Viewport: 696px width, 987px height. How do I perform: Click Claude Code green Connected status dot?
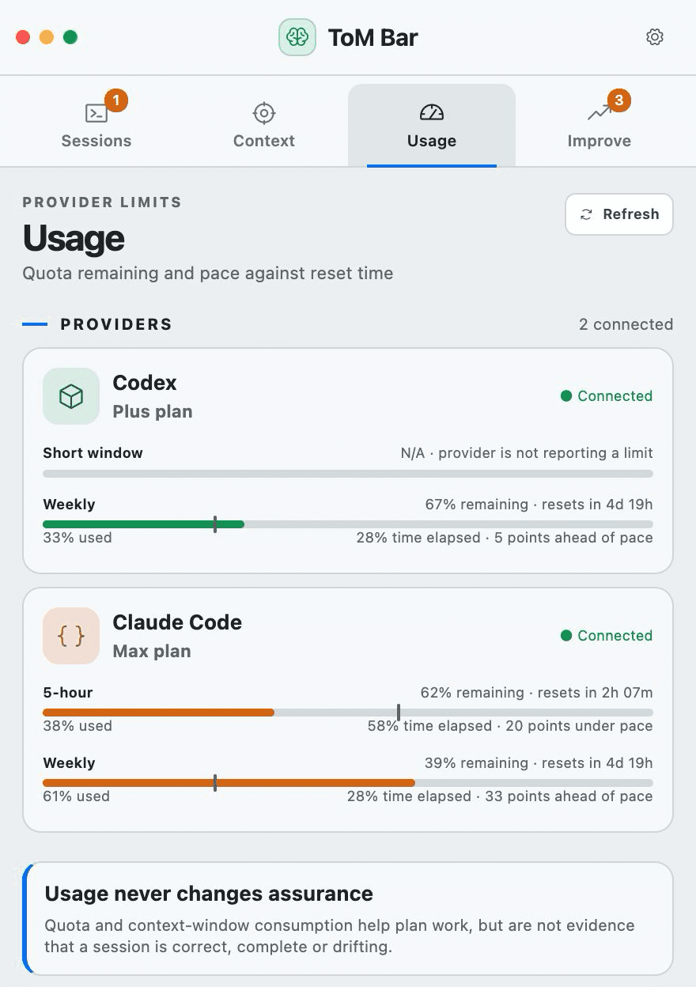[566, 636]
